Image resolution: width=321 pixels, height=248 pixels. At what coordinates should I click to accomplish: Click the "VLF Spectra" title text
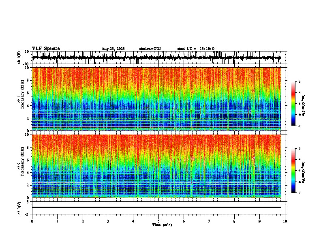pos(46,49)
